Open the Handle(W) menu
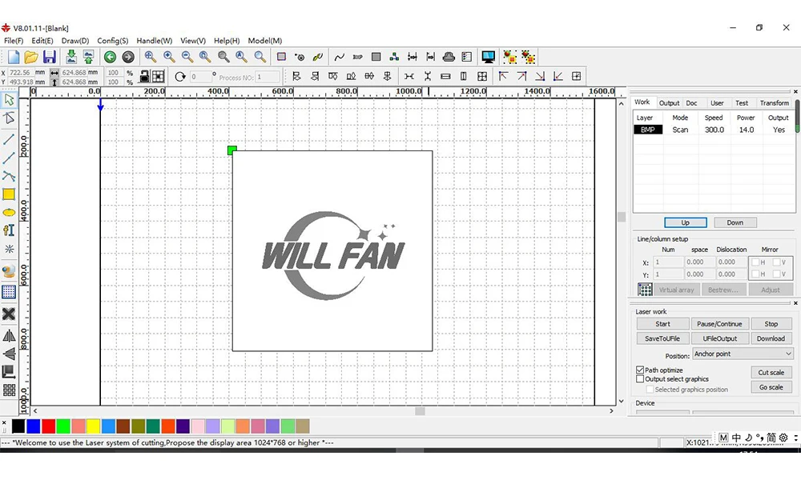801x480 pixels. click(x=155, y=41)
